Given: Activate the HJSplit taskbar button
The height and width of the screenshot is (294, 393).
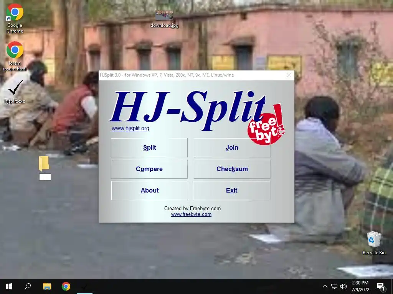Looking at the screenshot, I should tap(85, 286).
